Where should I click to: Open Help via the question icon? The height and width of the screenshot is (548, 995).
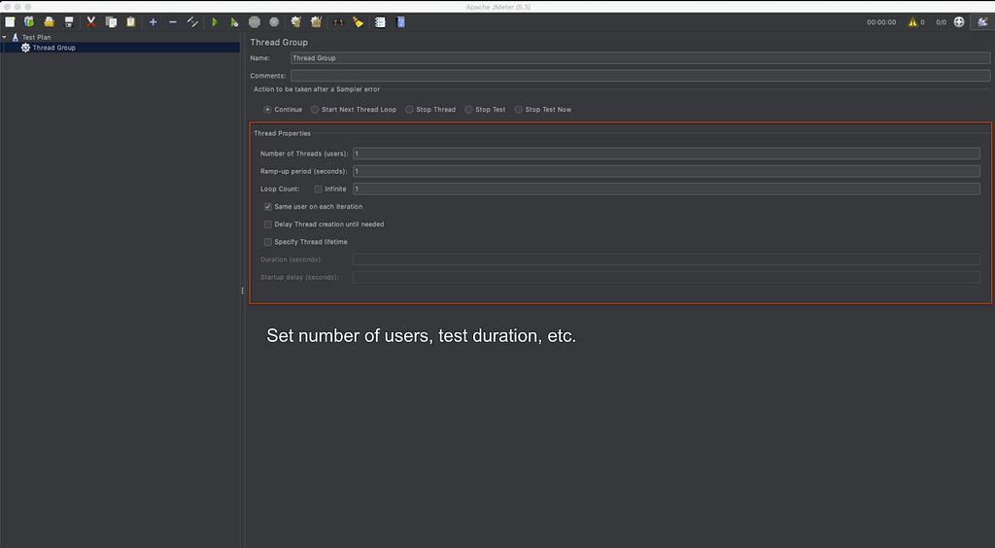(400, 22)
